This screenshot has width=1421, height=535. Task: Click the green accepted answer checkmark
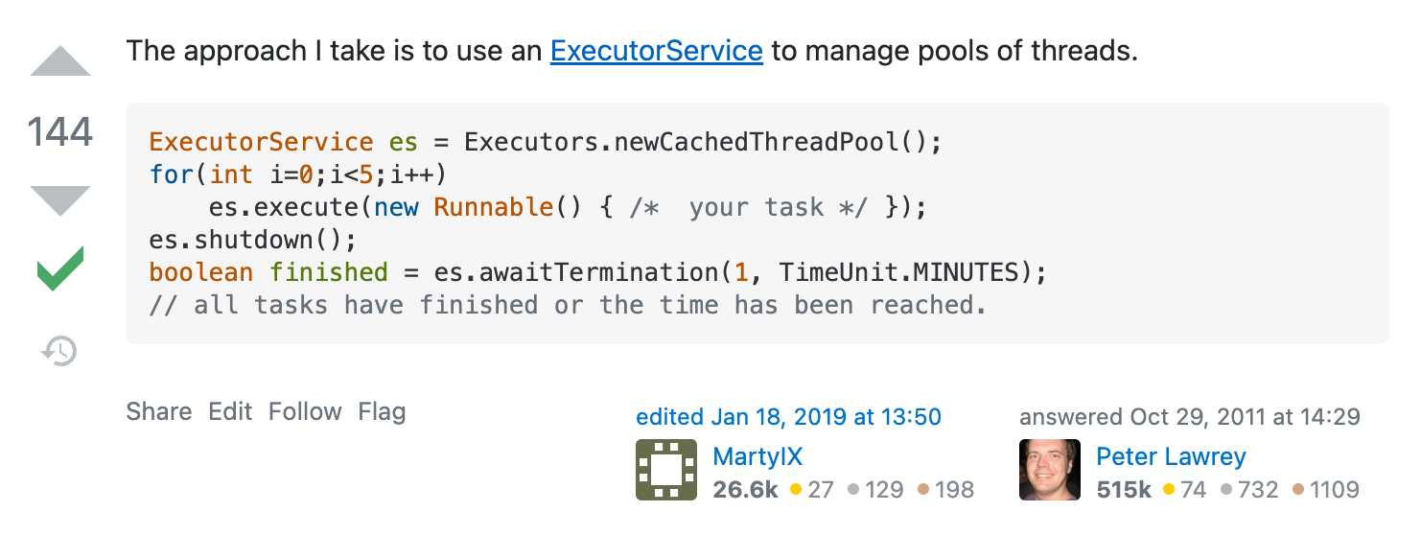(60, 269)
